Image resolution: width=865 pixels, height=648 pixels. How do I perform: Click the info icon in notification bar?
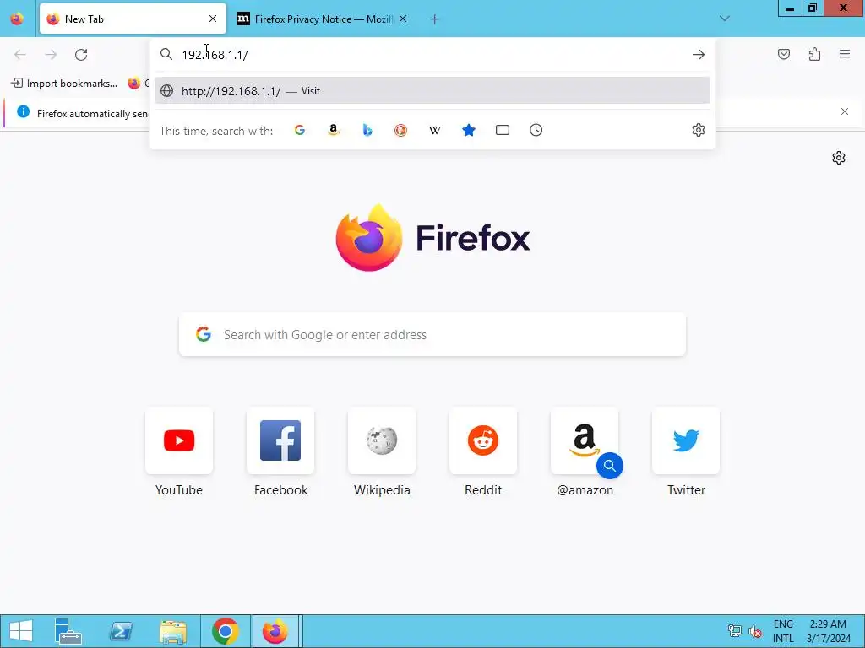(x=23, y=111)
